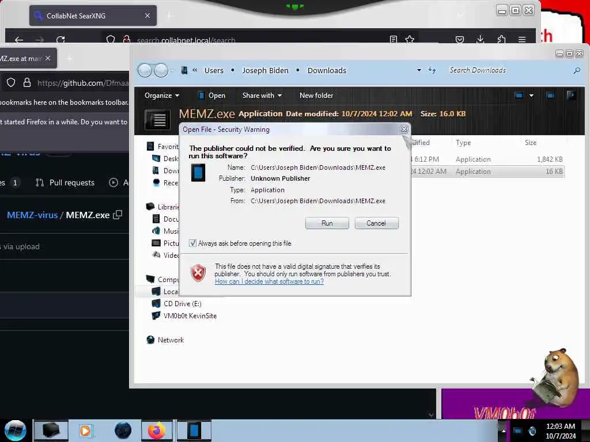Refresh the Downloads folder view
590x442 pixels.
pyautogui.click(x=432, y=70)
